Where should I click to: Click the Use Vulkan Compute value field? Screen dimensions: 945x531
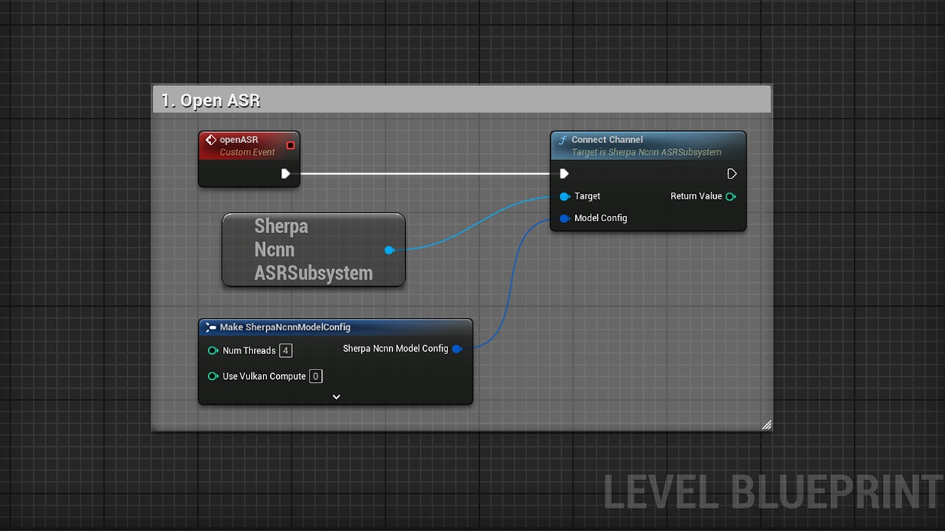(315, 376)
